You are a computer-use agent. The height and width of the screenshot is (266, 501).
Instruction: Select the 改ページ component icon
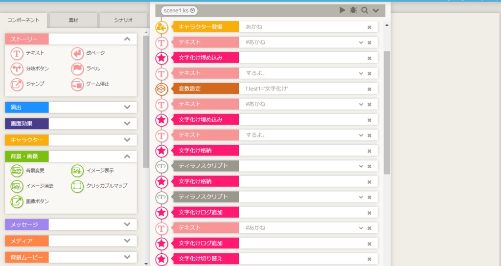[77, 53]
